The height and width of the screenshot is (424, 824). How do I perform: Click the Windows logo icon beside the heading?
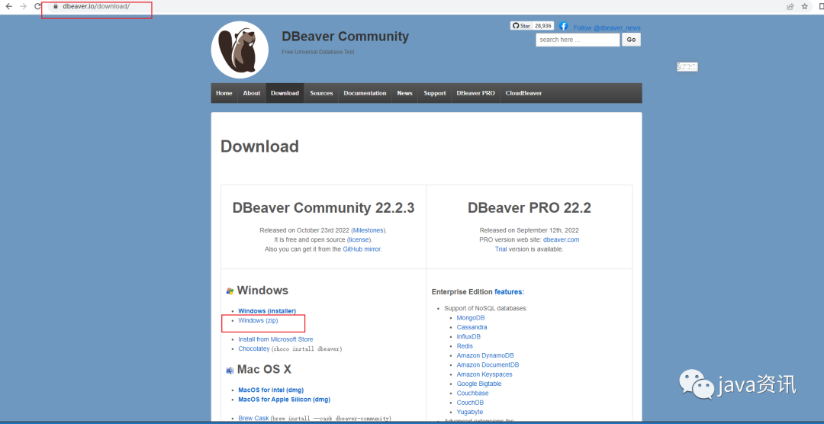[x=230, y=291]
